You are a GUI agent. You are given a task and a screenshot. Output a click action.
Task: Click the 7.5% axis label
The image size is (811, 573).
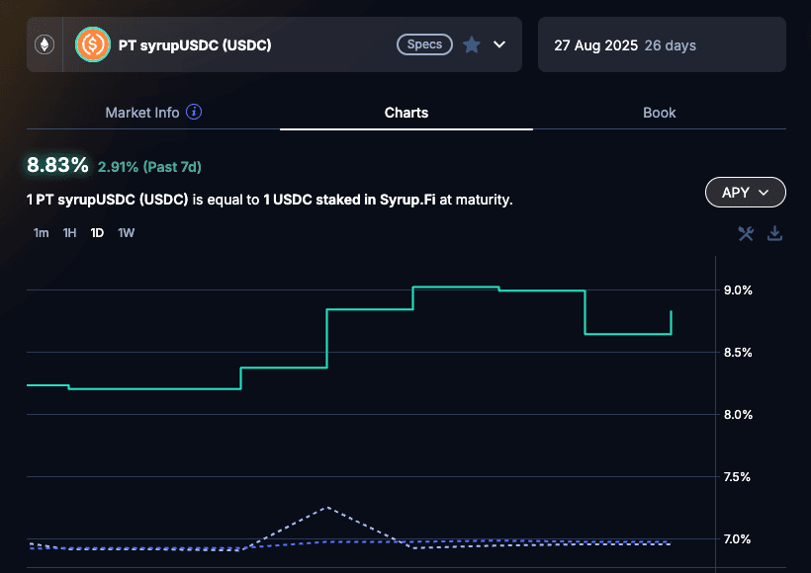pos(737,477)
